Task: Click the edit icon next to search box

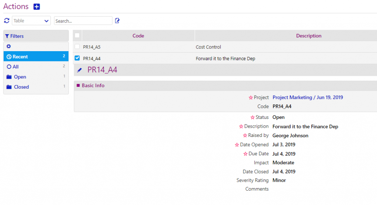Action: [117, 21]
